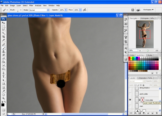The height and width of the screenshot is (116, 162).
Task: Delete layer with trash icon in Layers panel
Action: tap(157, 113)
